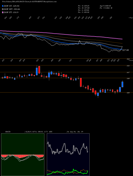The height and width of the screenshot is (176, 133).
Task: Click the 123 price axis label
Action: 128,93
